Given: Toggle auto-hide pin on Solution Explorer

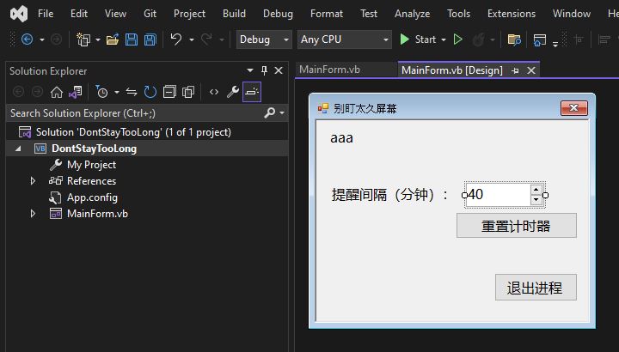Looking at the screenshot, I should point(264,71).
